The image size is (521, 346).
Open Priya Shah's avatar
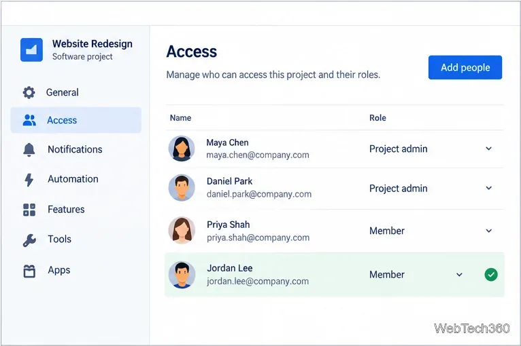(182, 230)
